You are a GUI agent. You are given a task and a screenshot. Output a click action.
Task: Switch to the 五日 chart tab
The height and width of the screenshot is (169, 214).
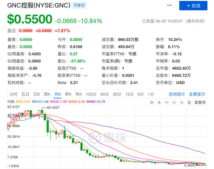[25, 94]
